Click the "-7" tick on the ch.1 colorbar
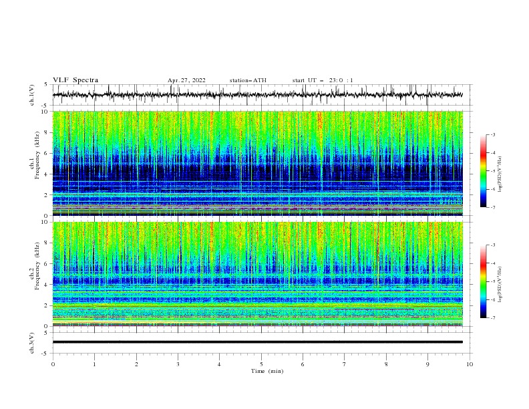This screenshot has height=409, width=529. tap(493, 208)
